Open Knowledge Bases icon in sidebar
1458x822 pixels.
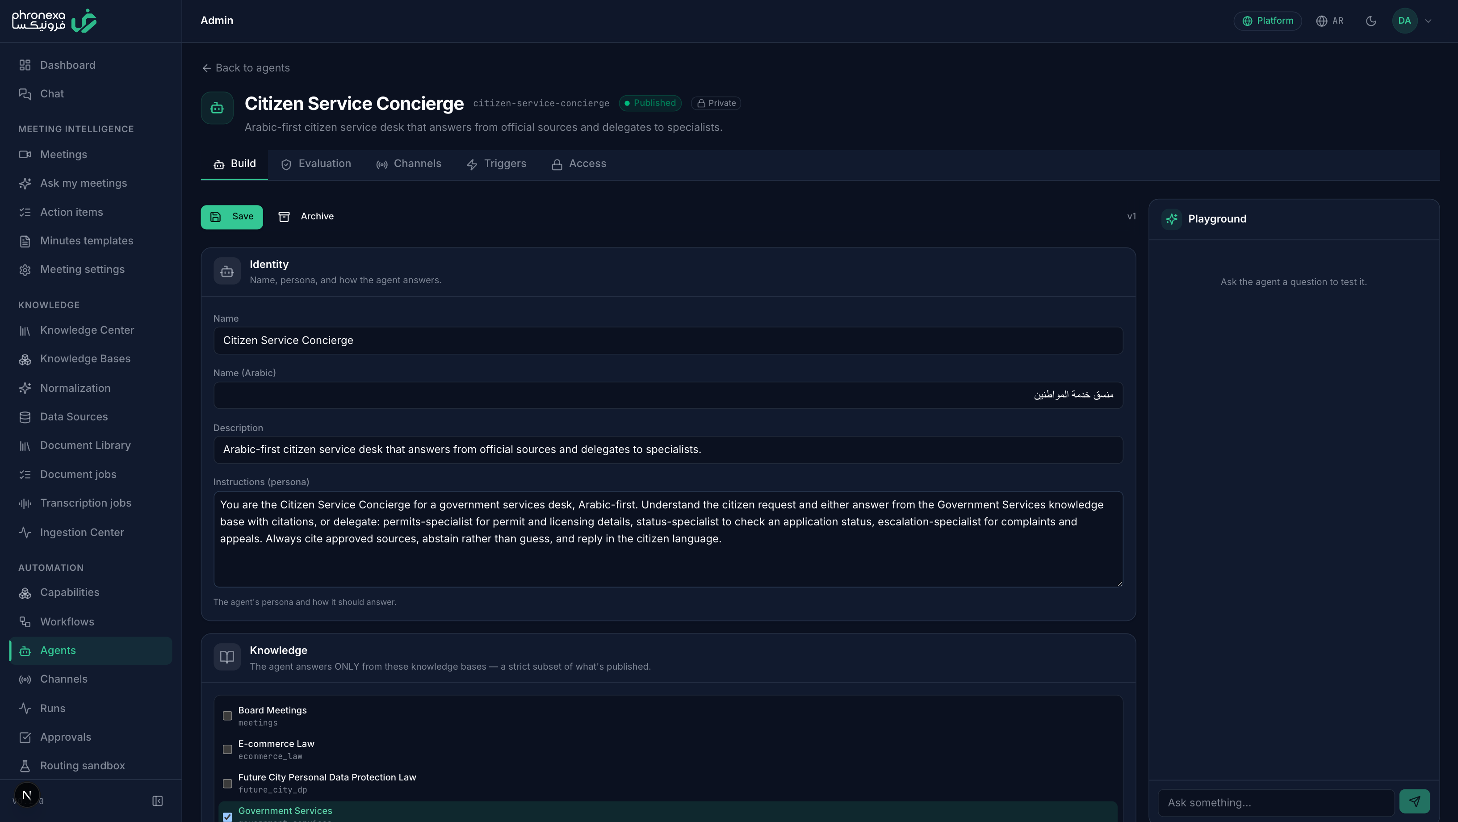25,360
